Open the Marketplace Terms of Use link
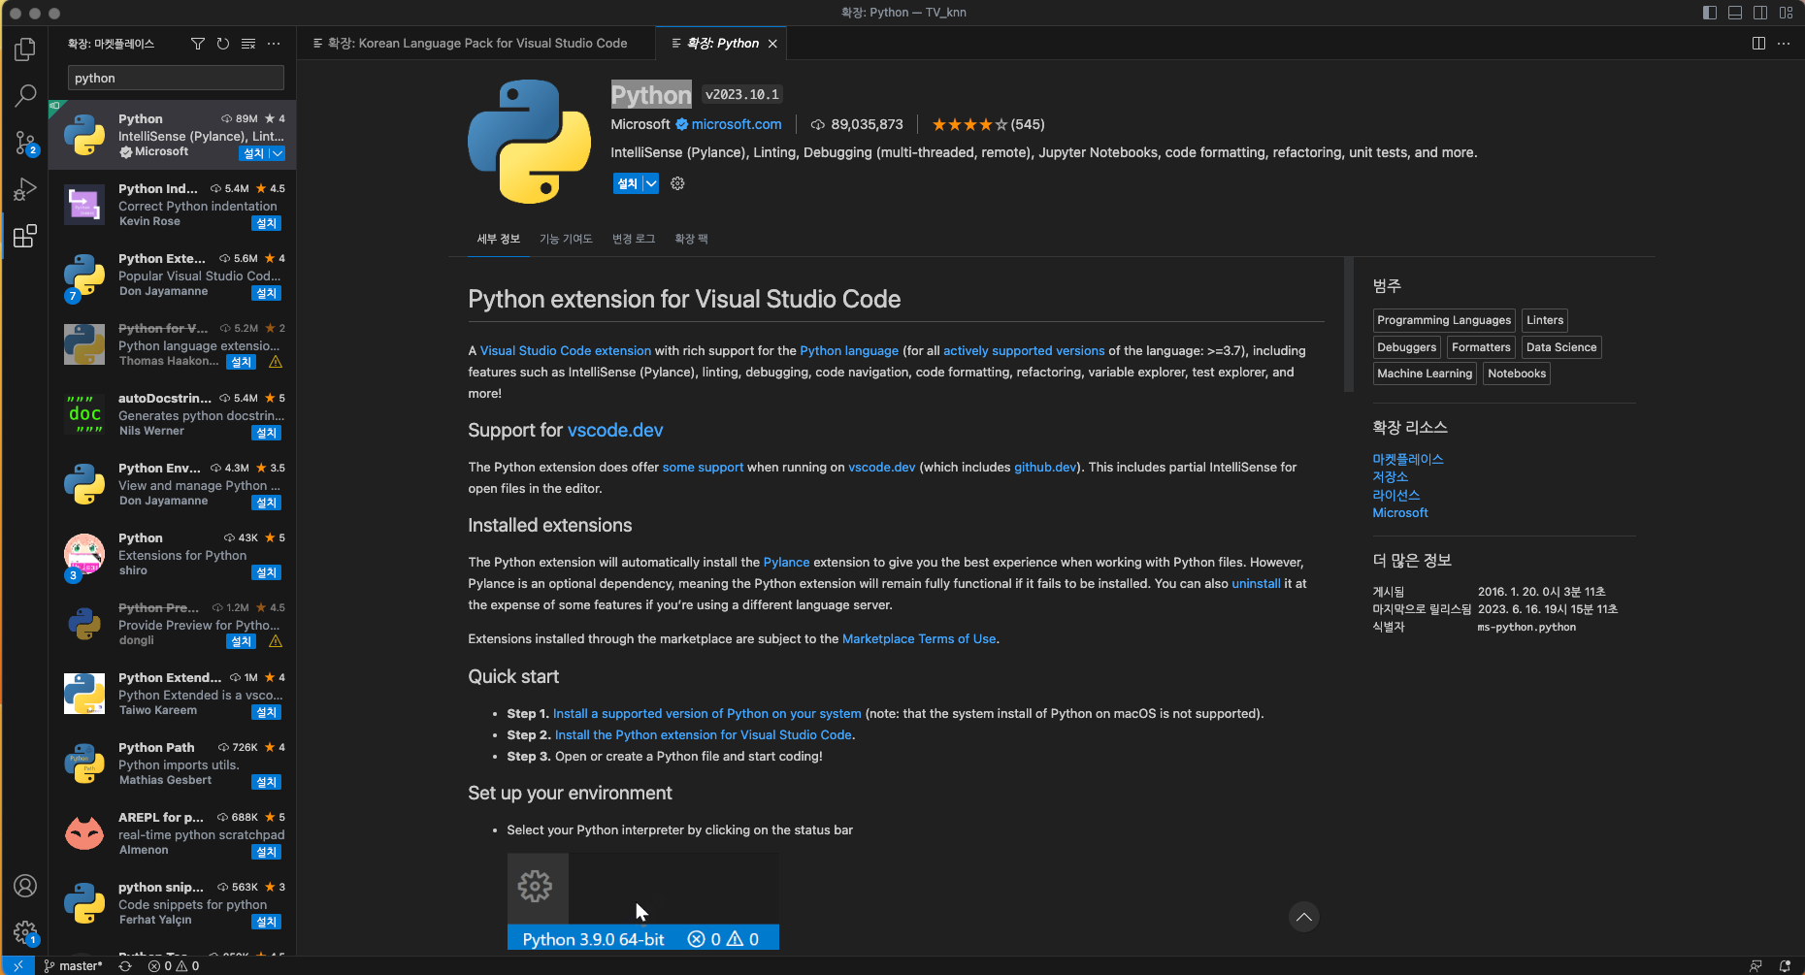1805x975 pixels. coord(918,638)
